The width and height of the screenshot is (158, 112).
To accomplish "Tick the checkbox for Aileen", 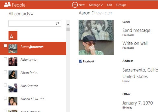I will coord(5,72).
